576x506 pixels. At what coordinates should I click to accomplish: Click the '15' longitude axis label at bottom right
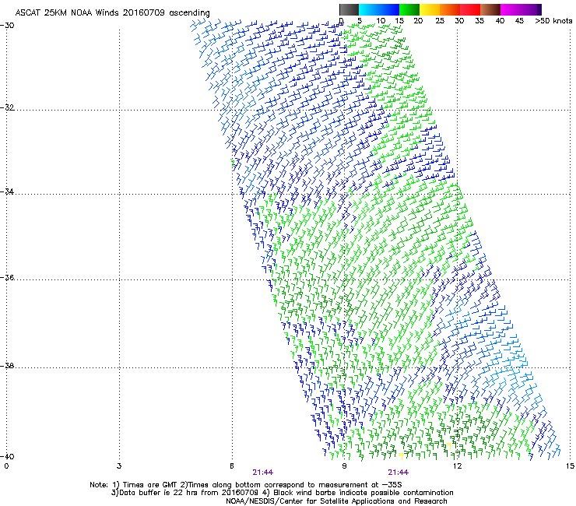(x=570, y=466)
